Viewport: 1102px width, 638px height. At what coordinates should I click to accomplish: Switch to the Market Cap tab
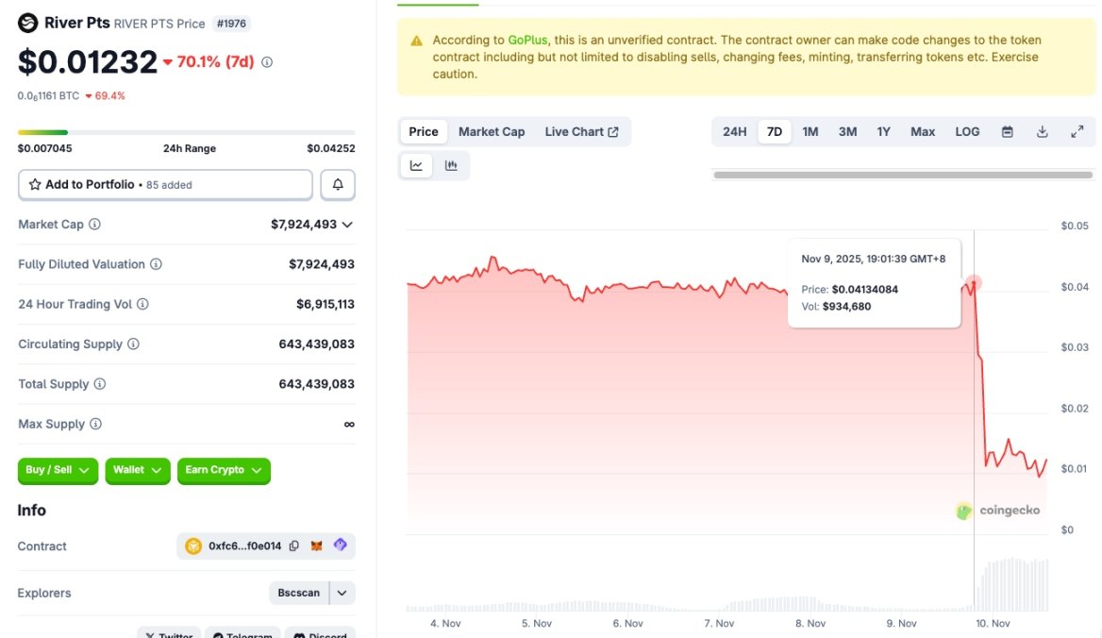[492, 131]
